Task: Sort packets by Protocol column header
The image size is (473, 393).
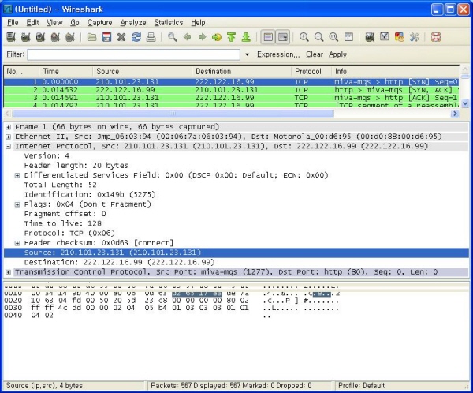Action: [311, 72]
